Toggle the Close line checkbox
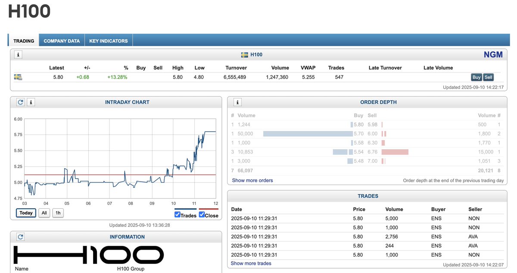Viewport: 517px width, 273px height. click(202, 215)
